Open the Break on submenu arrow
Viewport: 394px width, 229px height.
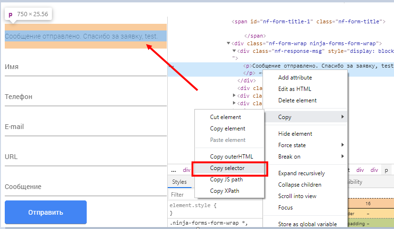click(343, 157)
